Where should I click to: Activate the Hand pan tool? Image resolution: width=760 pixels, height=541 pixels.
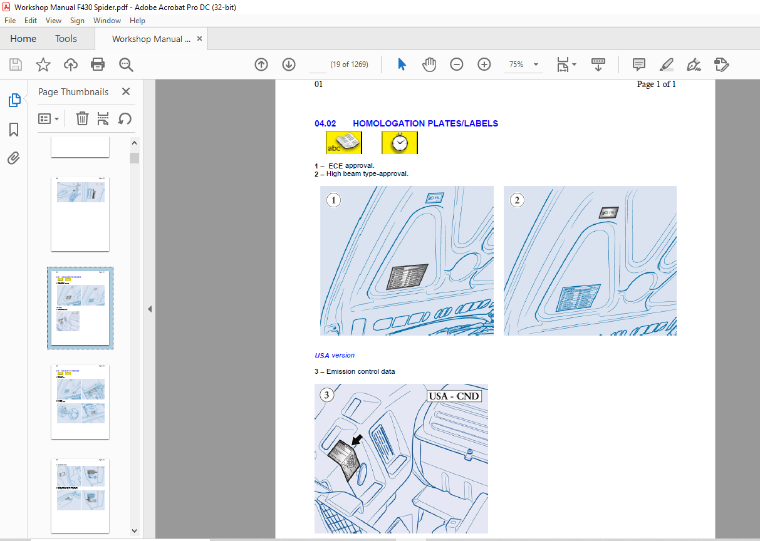(x=429, y=64)
